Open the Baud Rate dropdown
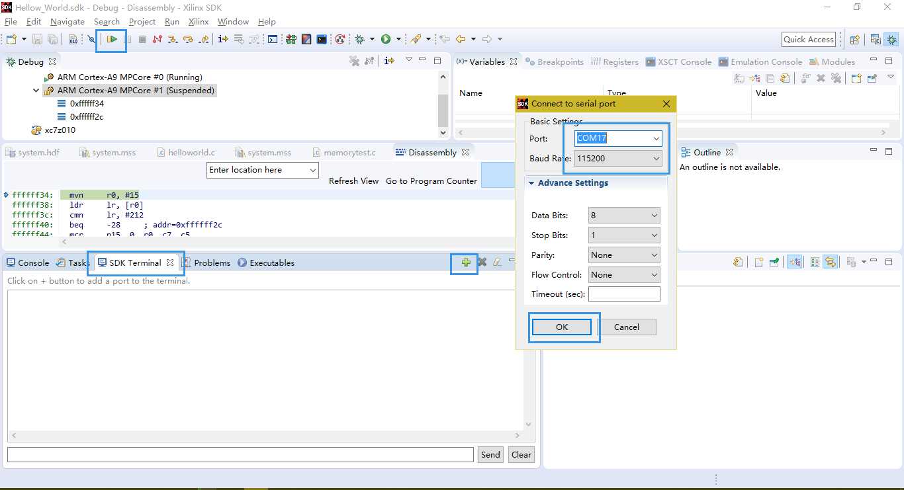 click(618, 159)
